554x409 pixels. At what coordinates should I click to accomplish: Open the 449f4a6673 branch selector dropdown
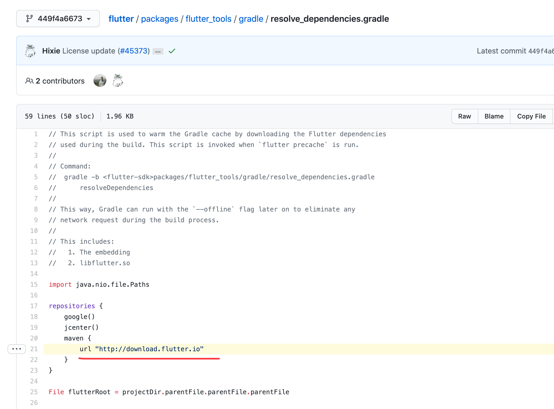click(x=58, y=19)
